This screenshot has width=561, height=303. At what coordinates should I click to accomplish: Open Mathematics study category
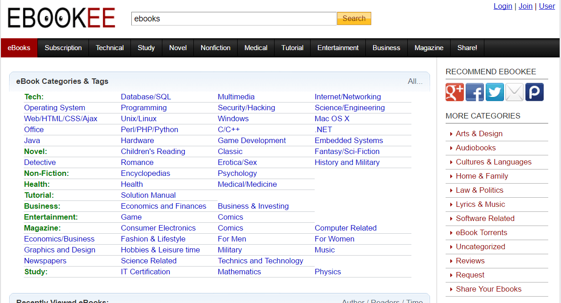pos(239,272)
